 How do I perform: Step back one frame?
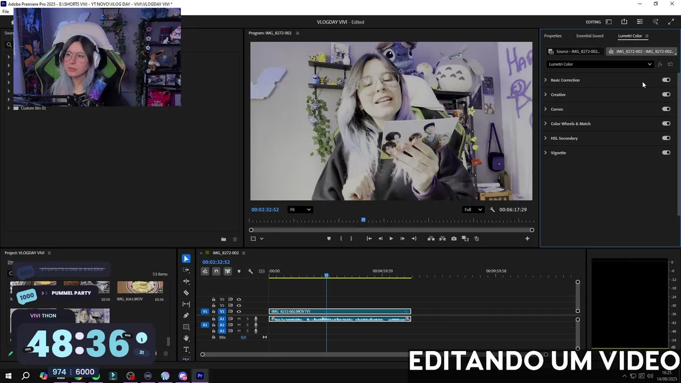(380, 238)
